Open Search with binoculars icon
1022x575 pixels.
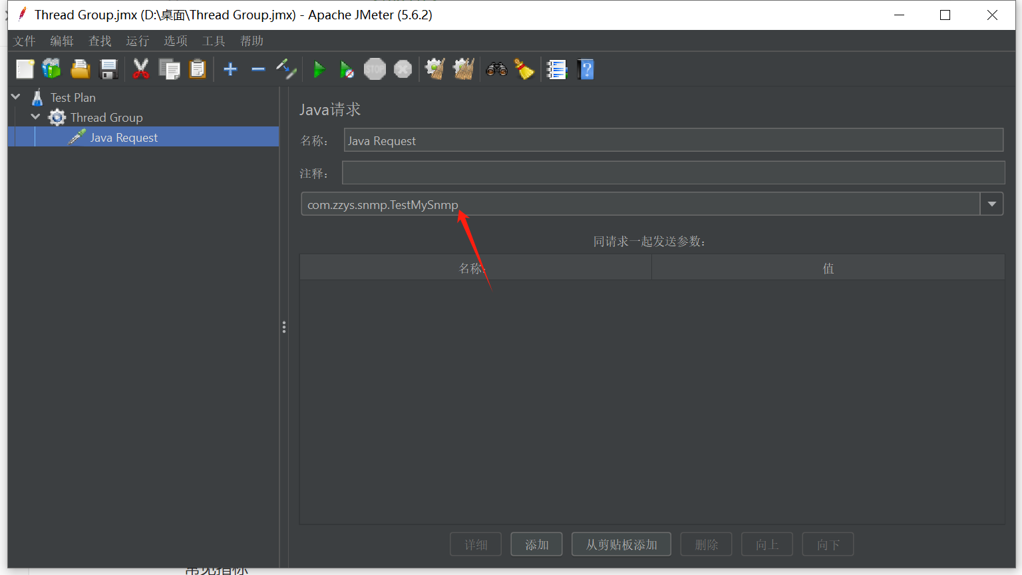[x=496, y=69]
